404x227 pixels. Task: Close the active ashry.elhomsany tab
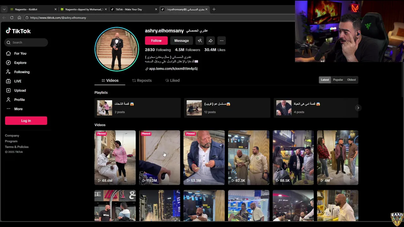(x=206, y=9)
